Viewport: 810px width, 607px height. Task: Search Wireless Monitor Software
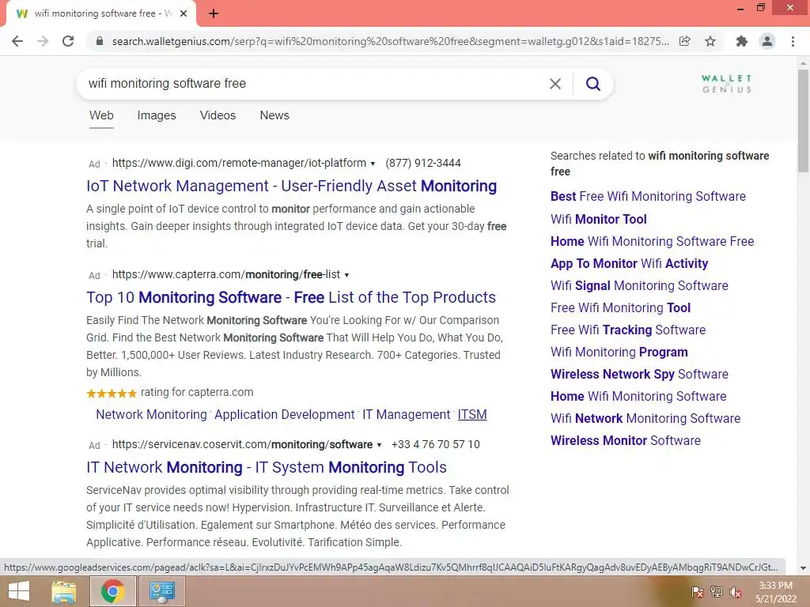626,441
